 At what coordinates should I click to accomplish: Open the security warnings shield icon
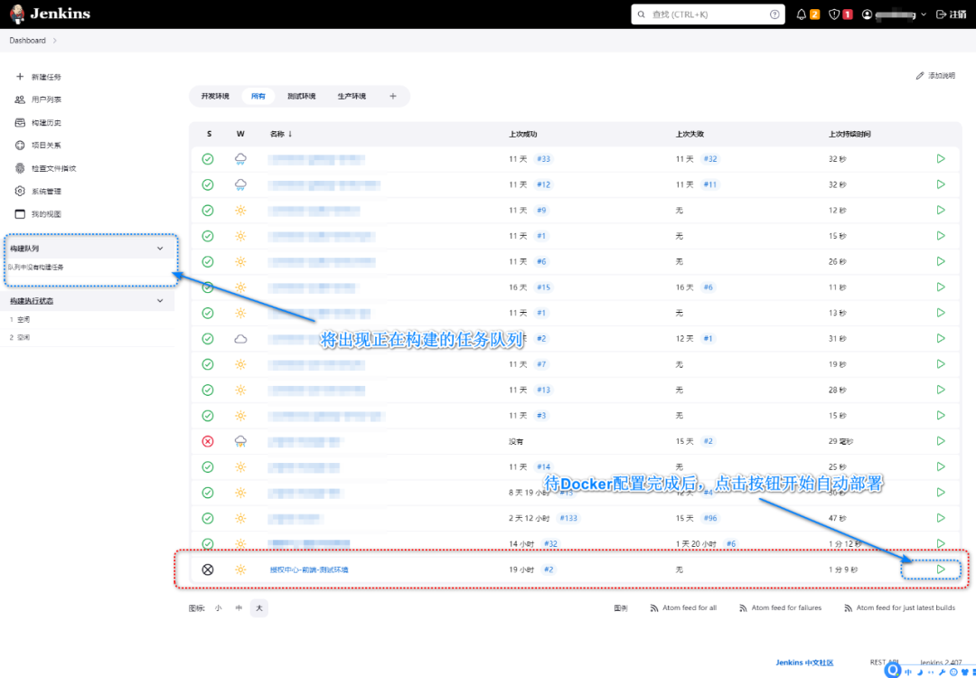pos(834,14)
